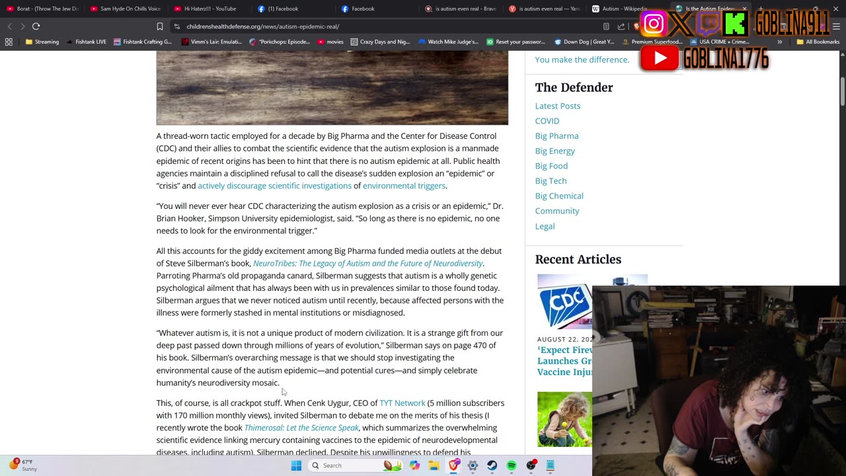Open the apps grid icon on bookmarks bar
The image size is (846, 476).
point(9,42)
